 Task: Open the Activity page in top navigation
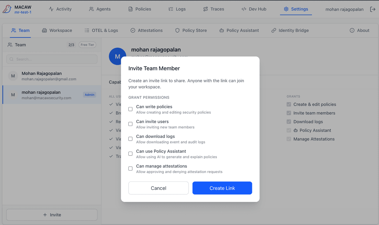(x=60, y=9)
